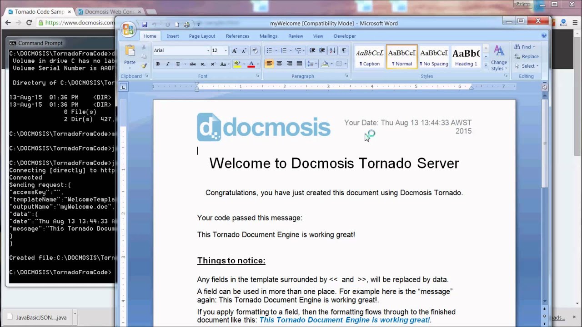The height and width of the screenshot is (327, 582).
Task: Switch to the Page Layout ribbon tab
Action: pos(202,36)
